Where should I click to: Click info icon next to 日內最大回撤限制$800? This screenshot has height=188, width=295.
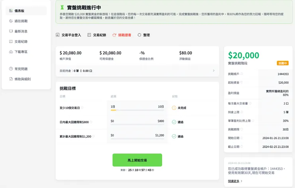pos(91,122)
